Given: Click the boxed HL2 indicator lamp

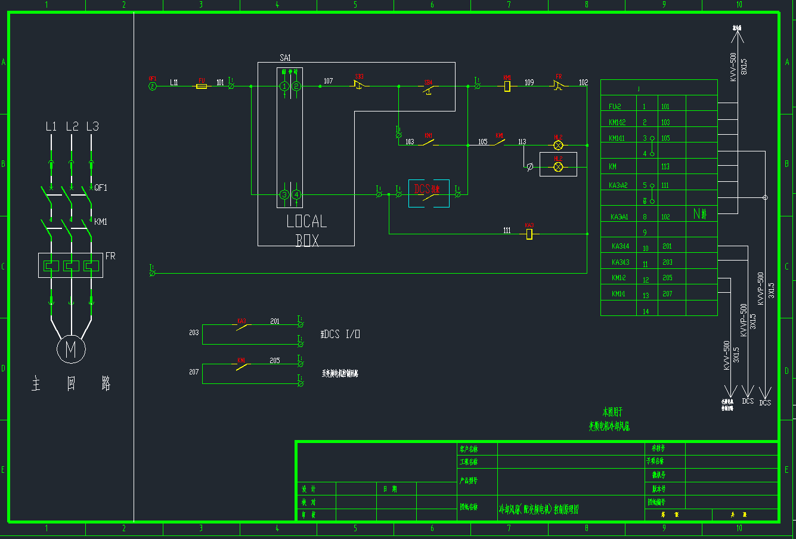Looking at the screenshot, I should pos(559,166).
